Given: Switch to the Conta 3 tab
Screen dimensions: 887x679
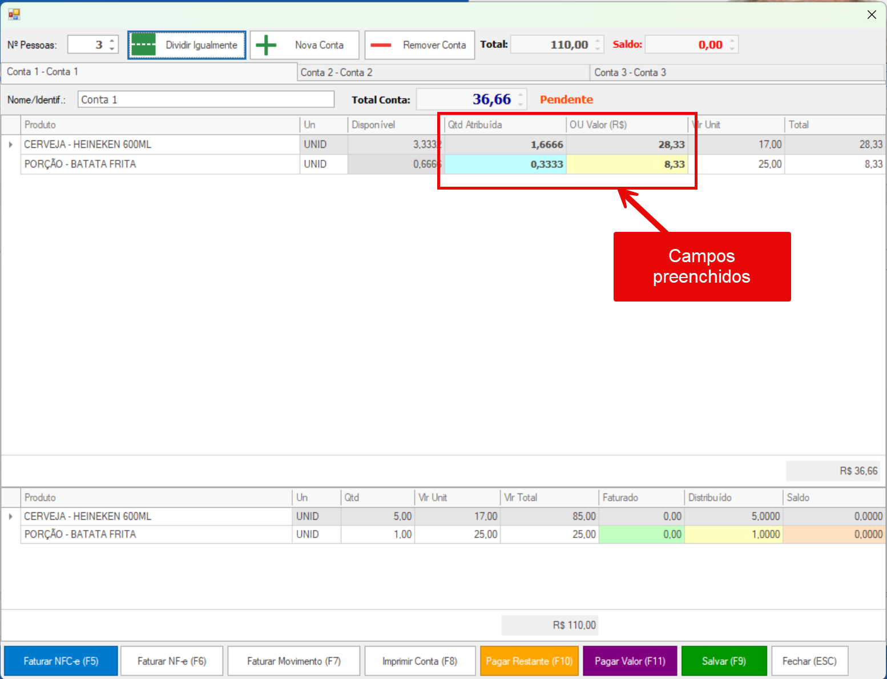Looking at the screenshot, I should 736,73.
